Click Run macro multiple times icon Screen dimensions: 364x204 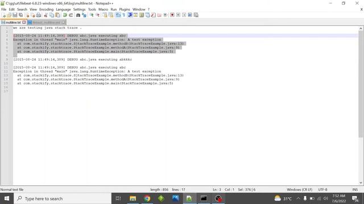click(190, 15)
